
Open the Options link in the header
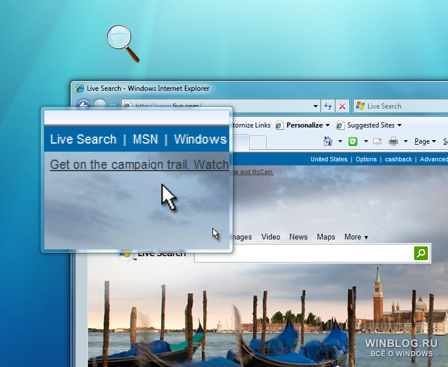click(x=366, y=159)
